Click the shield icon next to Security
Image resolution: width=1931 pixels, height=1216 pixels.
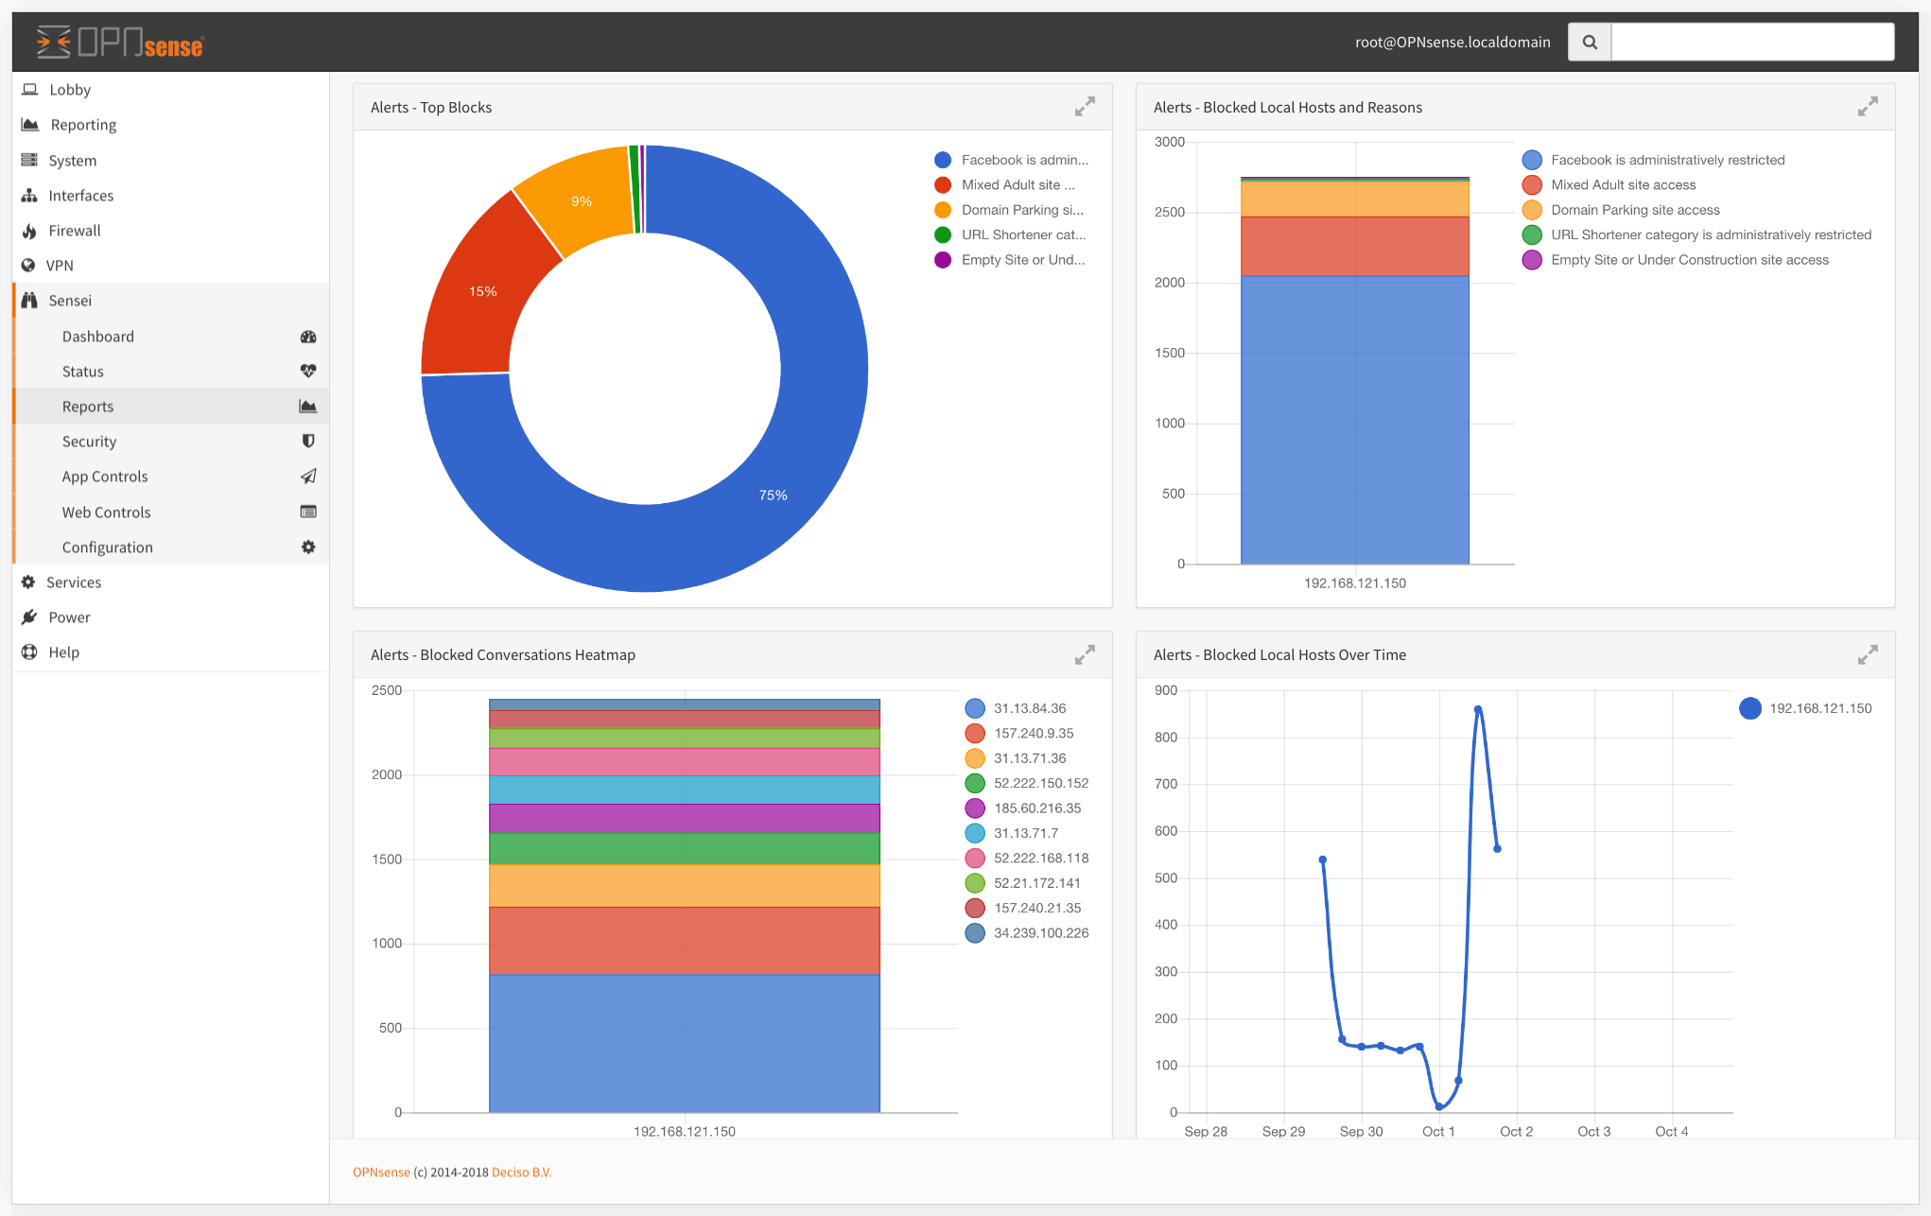[308, 441]
